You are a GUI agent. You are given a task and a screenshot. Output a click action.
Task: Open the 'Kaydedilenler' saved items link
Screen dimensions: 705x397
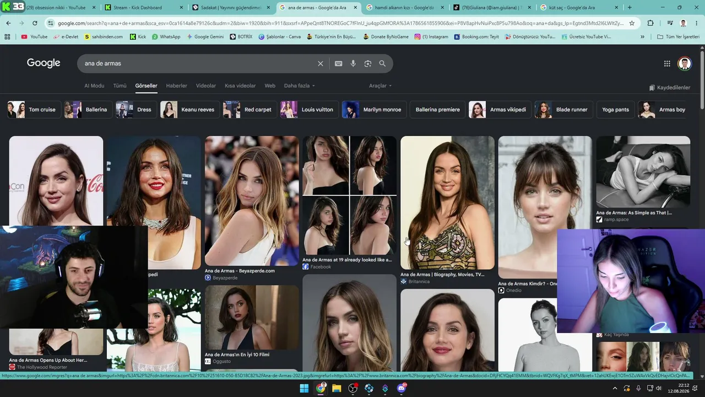pyautogui.click(x=669, y=88)
